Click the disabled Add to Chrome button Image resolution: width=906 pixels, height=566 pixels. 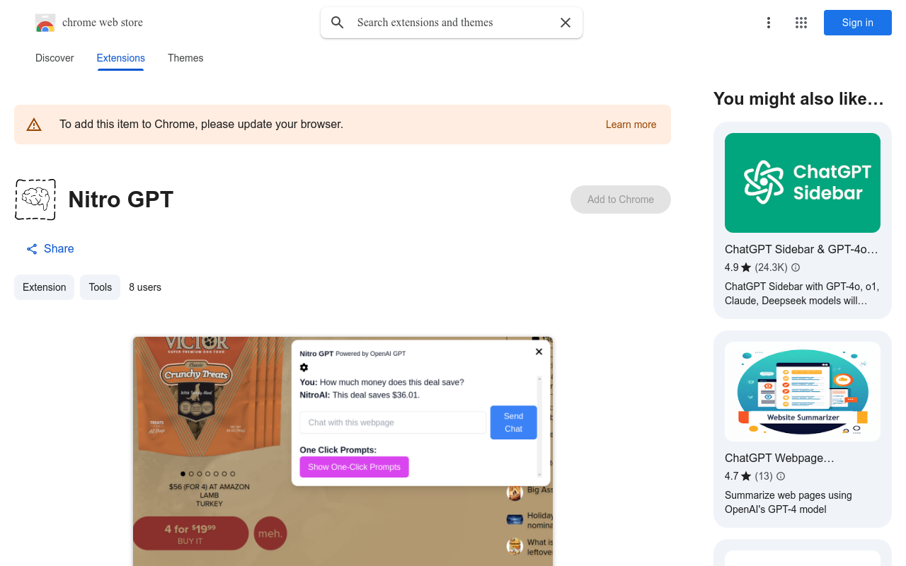pos(621,200)
